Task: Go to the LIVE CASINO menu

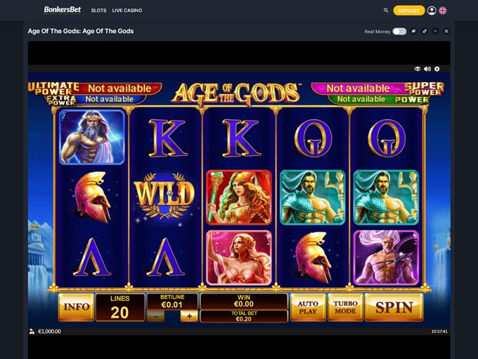Action: (x=127, y=11)
